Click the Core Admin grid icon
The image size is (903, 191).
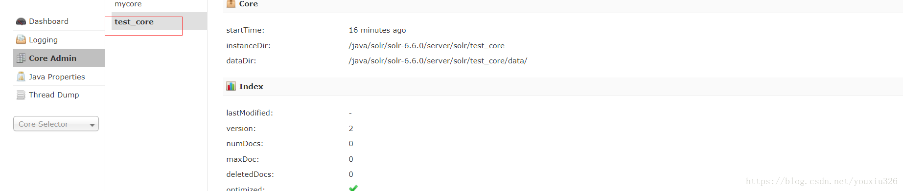coord(21,58)
